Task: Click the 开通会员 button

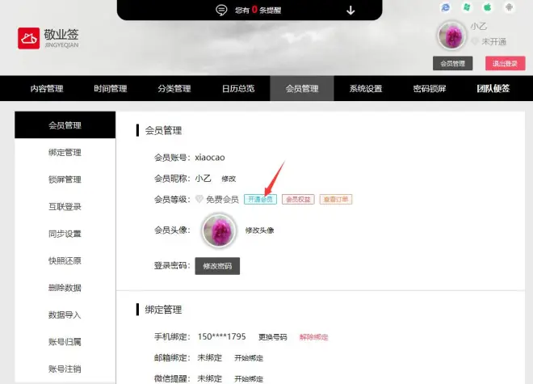Action: pos(260,199)
